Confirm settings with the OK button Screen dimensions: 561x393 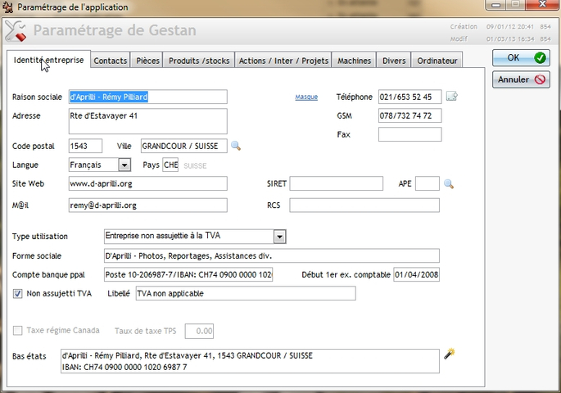(521, 58)
